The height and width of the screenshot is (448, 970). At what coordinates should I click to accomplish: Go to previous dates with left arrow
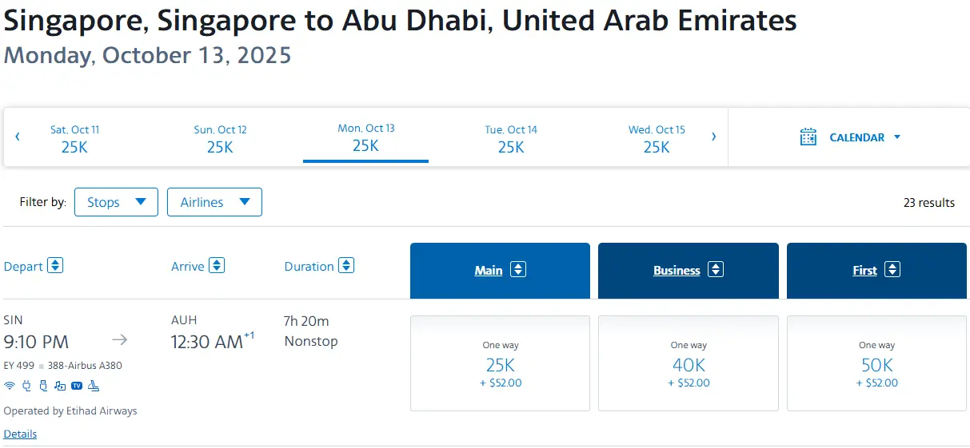(x=18, y=137)
